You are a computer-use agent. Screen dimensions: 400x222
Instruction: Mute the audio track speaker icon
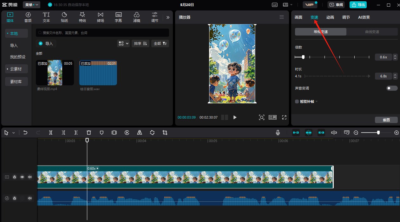(x=30, y=198)
